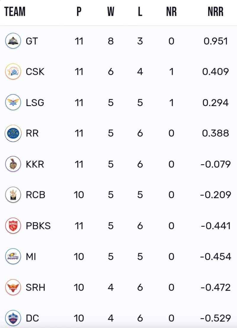Click the Gujarat Titans team logo
This screenshot has height=328, width=237.
pos(13,41)
